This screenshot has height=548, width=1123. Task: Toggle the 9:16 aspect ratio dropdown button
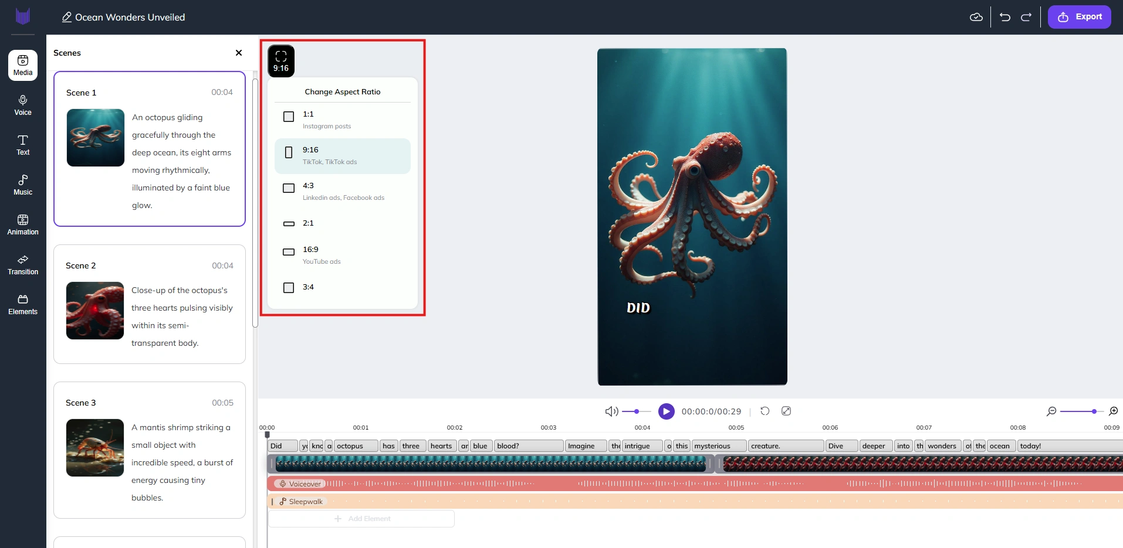click(281, 61)
